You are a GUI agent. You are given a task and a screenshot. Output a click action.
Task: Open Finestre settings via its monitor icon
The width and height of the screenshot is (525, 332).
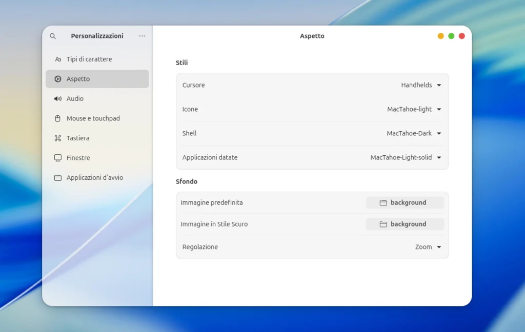[x=57, y=158]
